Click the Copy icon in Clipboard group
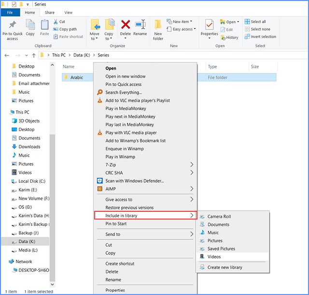Image resolution: width=309 pixels, height=295 pixels. tap(30, 25)
